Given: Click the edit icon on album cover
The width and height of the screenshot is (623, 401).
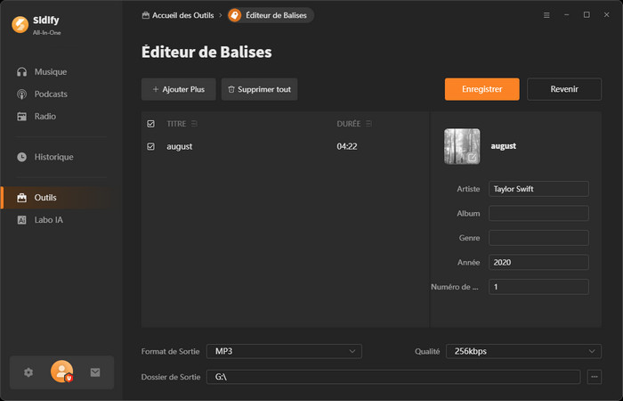Looking at the screenshot, I should tap(473, 158).
